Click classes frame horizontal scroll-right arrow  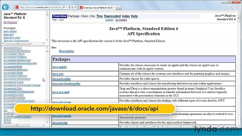point(44,125)
